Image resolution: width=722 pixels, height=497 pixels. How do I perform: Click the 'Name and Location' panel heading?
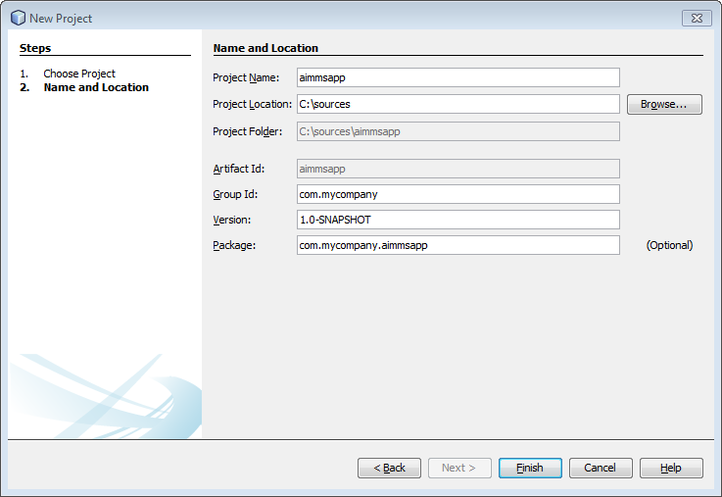[x=265, y=48]
